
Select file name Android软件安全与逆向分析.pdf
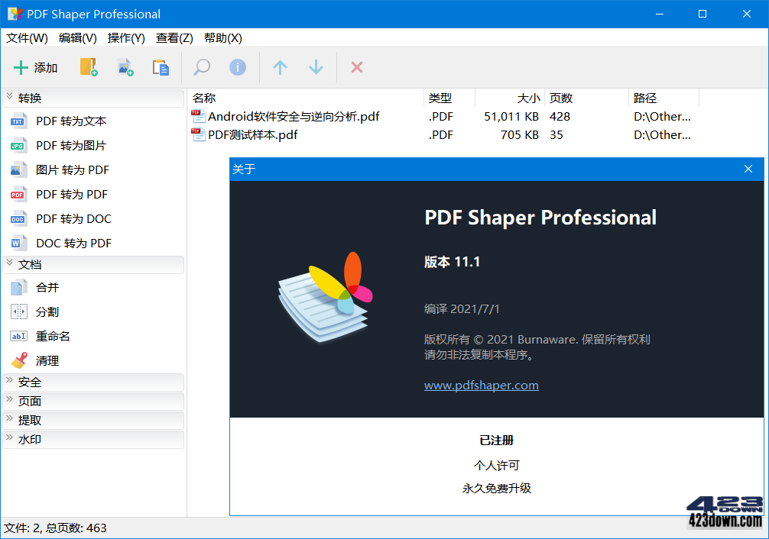(294, 117)
